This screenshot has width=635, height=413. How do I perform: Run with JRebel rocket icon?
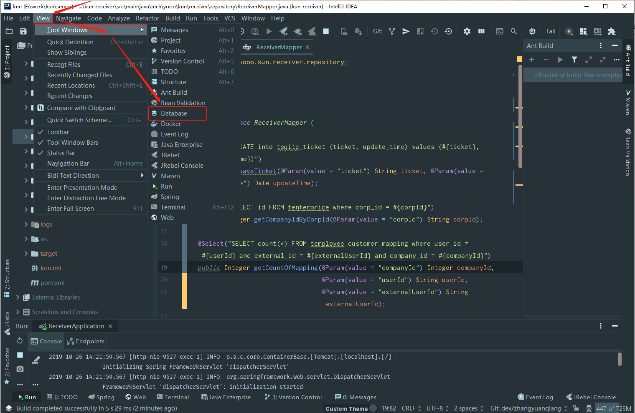coord(284,31)
